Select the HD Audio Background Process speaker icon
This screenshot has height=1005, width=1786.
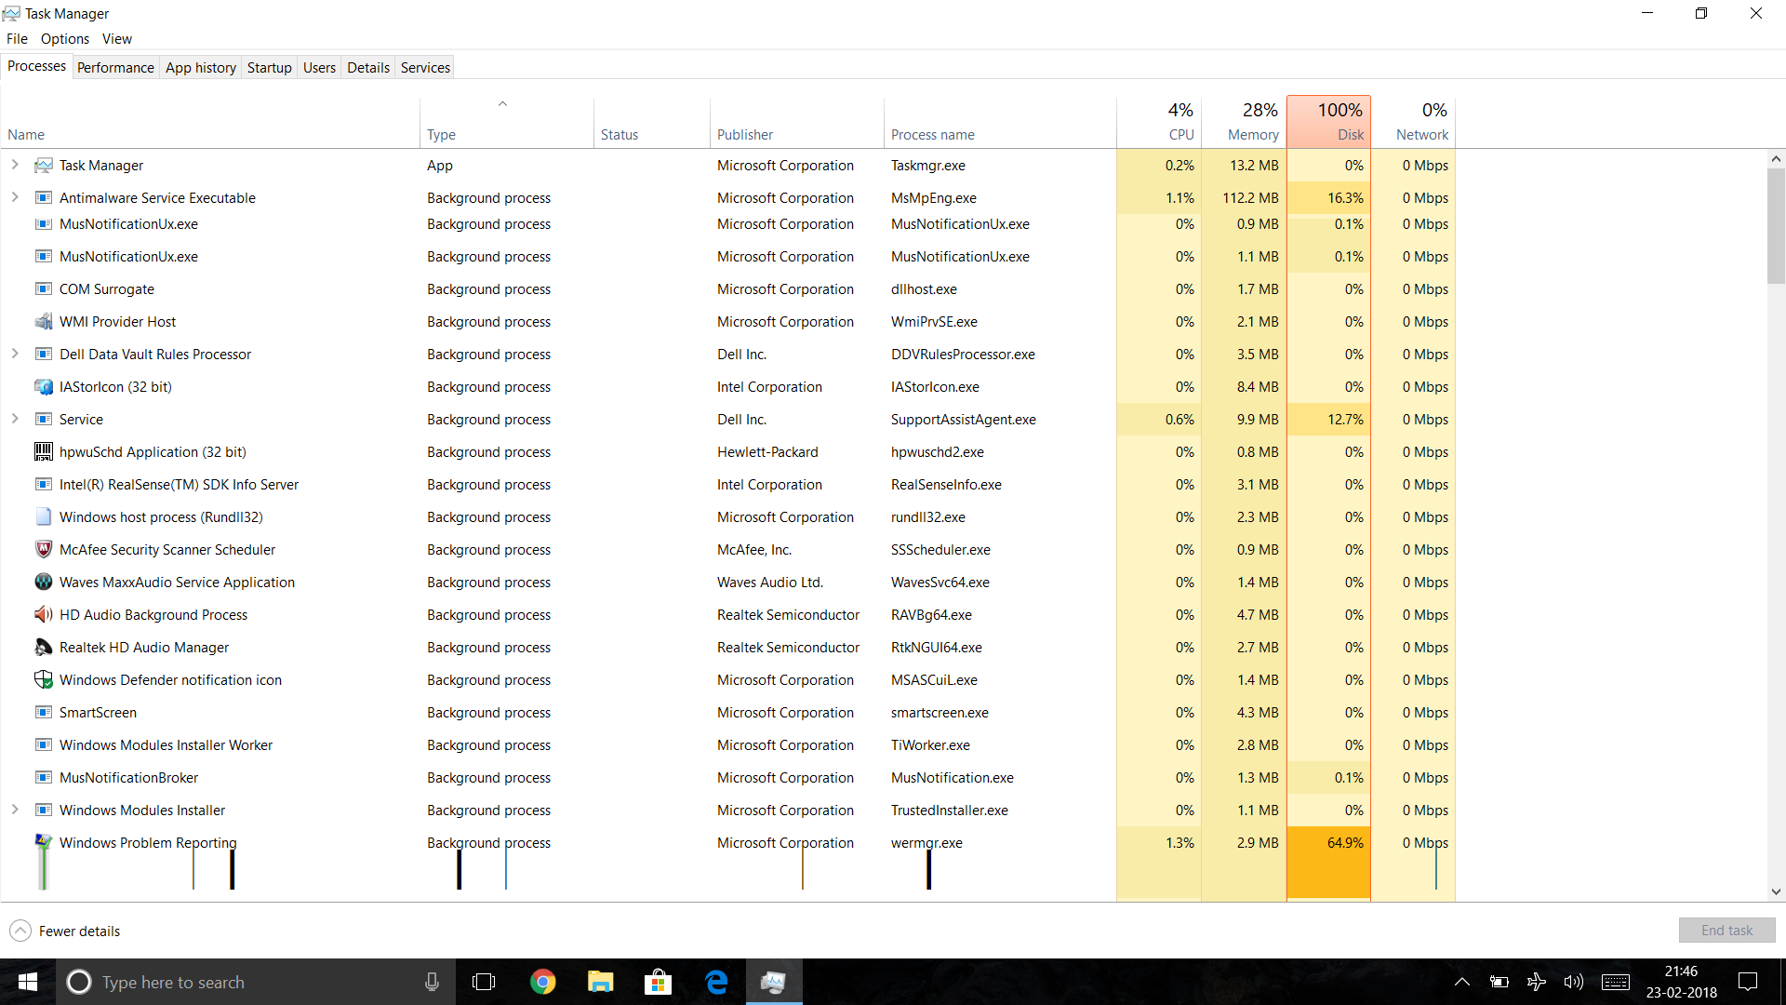(x=43, y=614)
